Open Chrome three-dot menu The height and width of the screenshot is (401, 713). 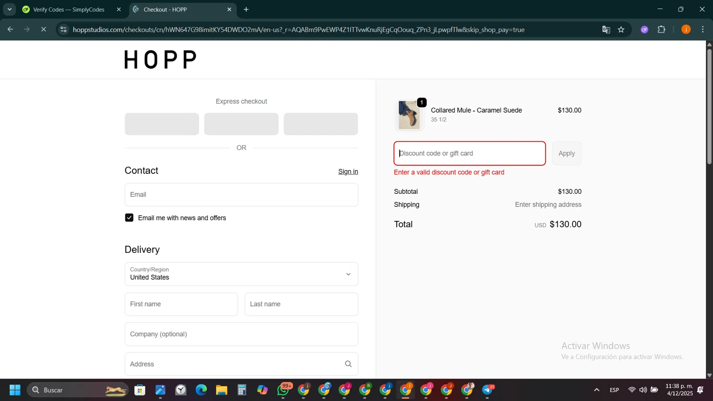tap(703, 29)
